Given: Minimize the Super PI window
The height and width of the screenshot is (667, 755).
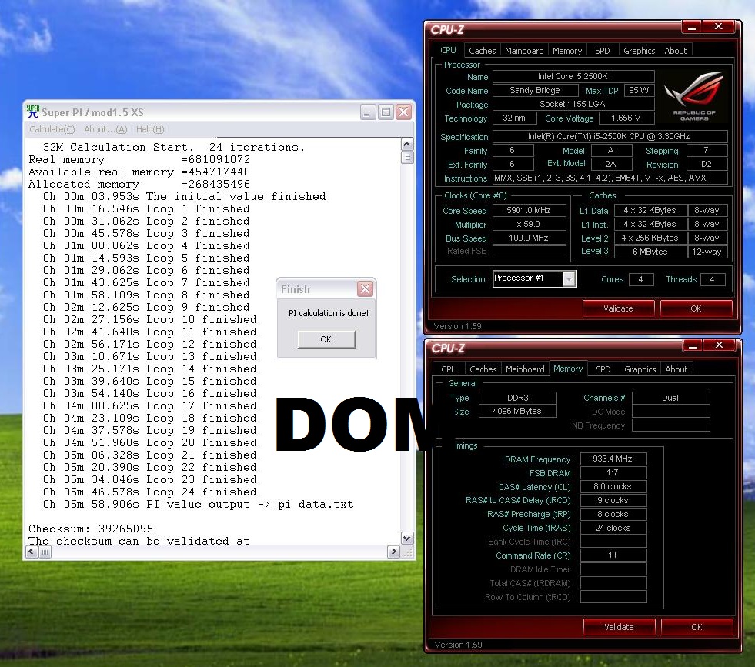Looking at the screenshot, I should pyautogui.click(x=369, y=112).
